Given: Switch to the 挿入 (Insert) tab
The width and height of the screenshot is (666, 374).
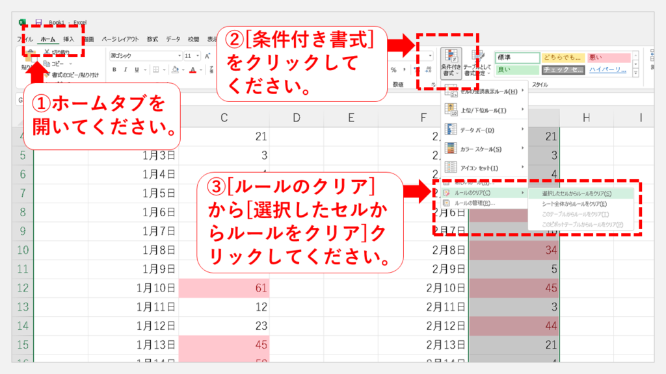Looking at the screenshot, I should coord(68,40).
